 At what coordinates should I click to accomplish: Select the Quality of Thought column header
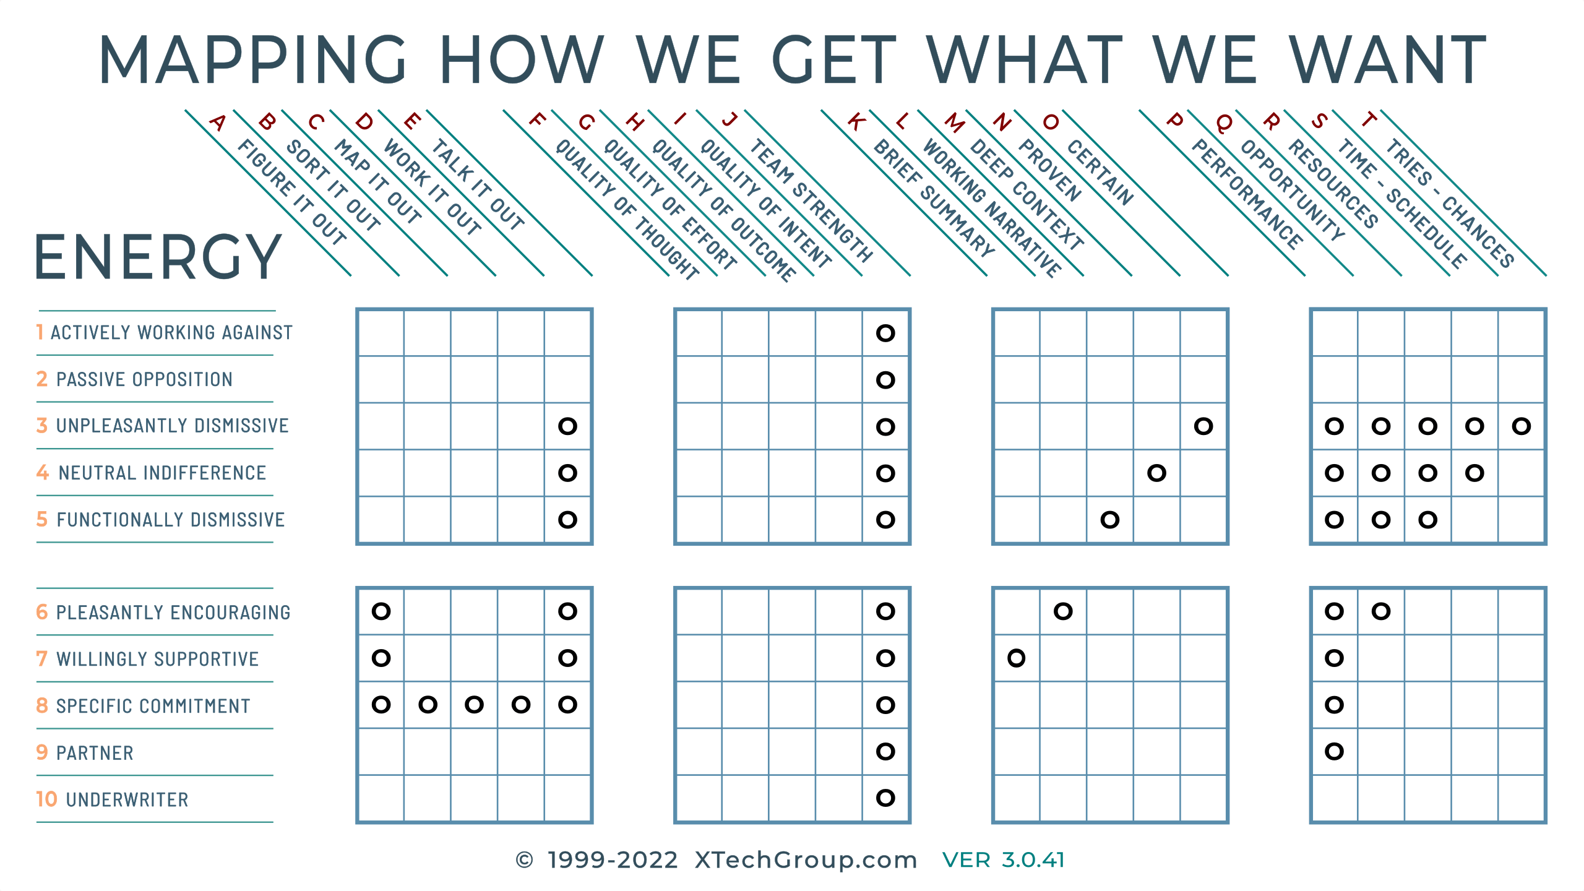pyautogui.click(x=626, y=208)
